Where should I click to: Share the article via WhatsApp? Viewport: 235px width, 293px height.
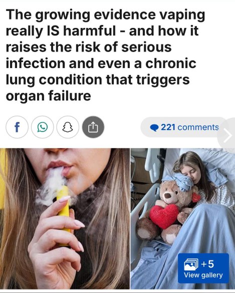[43, 127]
